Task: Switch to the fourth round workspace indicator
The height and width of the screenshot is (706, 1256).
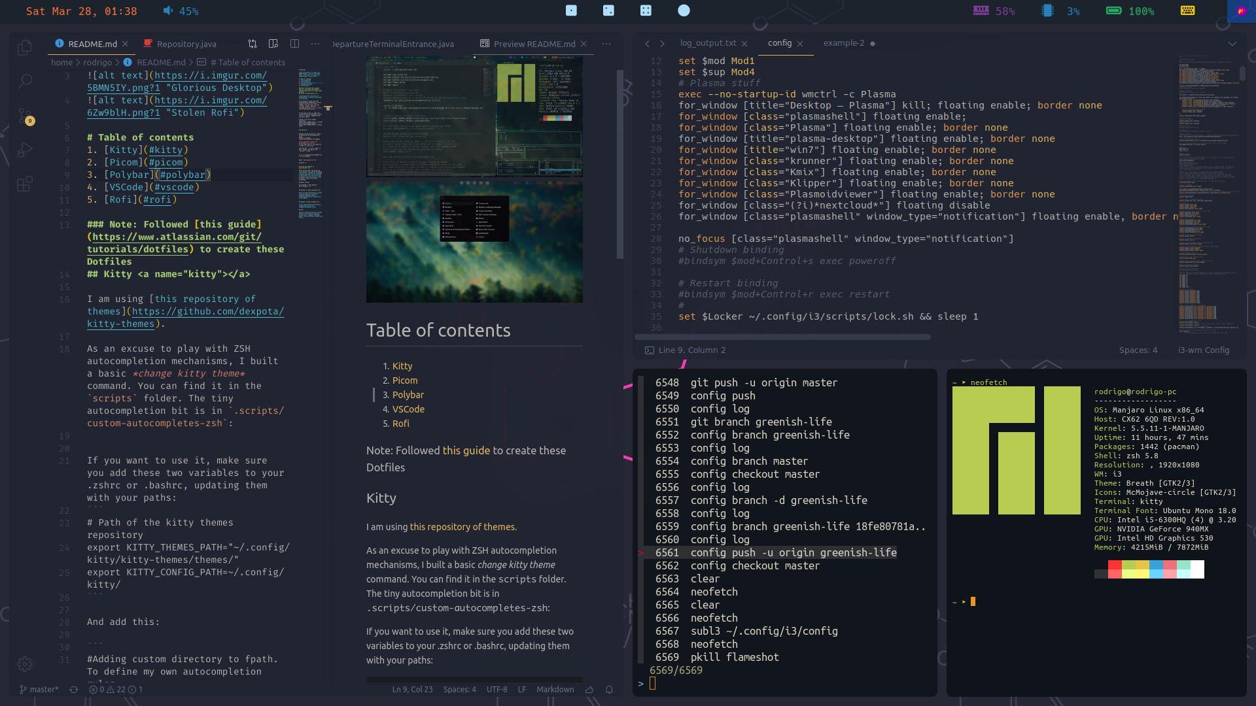Action: tap(684, 10)
